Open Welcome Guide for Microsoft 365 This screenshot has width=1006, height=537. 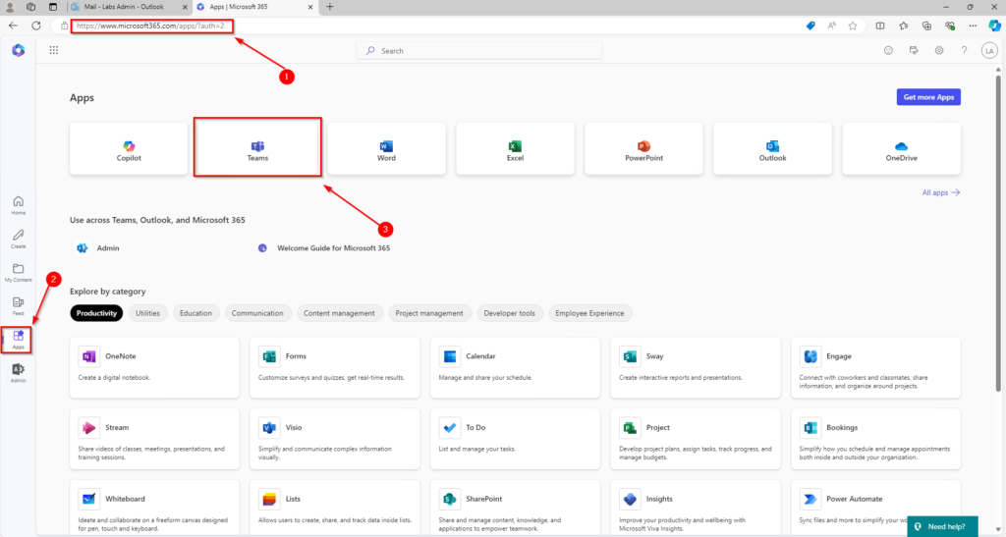[324, 248]
